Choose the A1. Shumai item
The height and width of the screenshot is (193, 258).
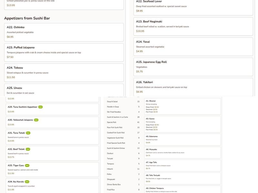point(183,106)
